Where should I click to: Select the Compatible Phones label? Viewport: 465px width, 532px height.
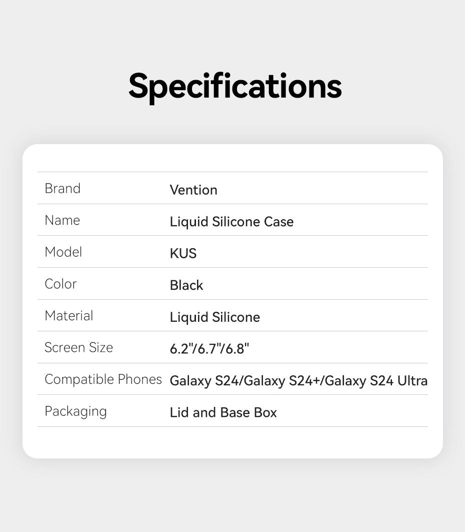103,379
